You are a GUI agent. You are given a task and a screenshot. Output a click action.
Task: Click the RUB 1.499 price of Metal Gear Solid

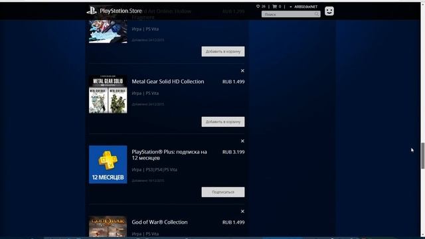(x=233, y=82)
